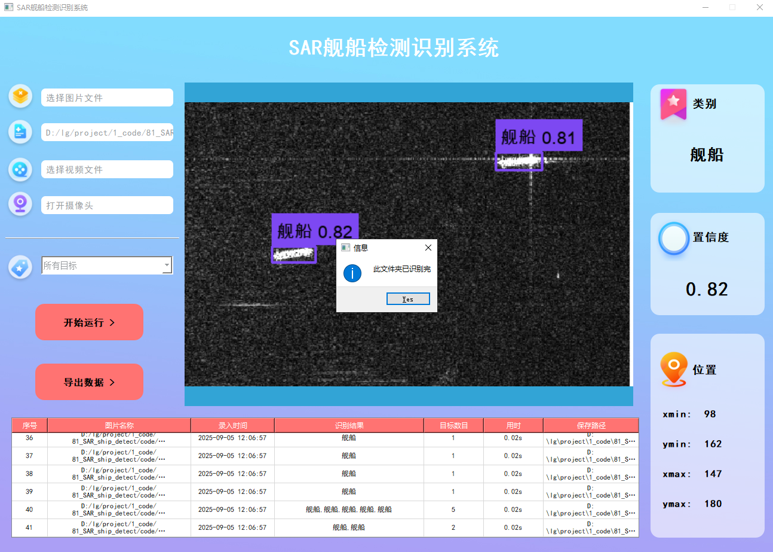Click the xmax value 147
The image size is (773, 552).
click(x=713, y=474)
